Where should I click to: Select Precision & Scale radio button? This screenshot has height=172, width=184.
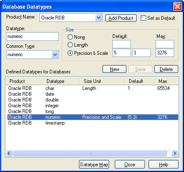point(70,53)
